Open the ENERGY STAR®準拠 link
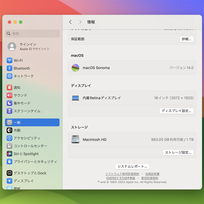Image resolution: width=204 pixels, height=204 pixels. 121,178
